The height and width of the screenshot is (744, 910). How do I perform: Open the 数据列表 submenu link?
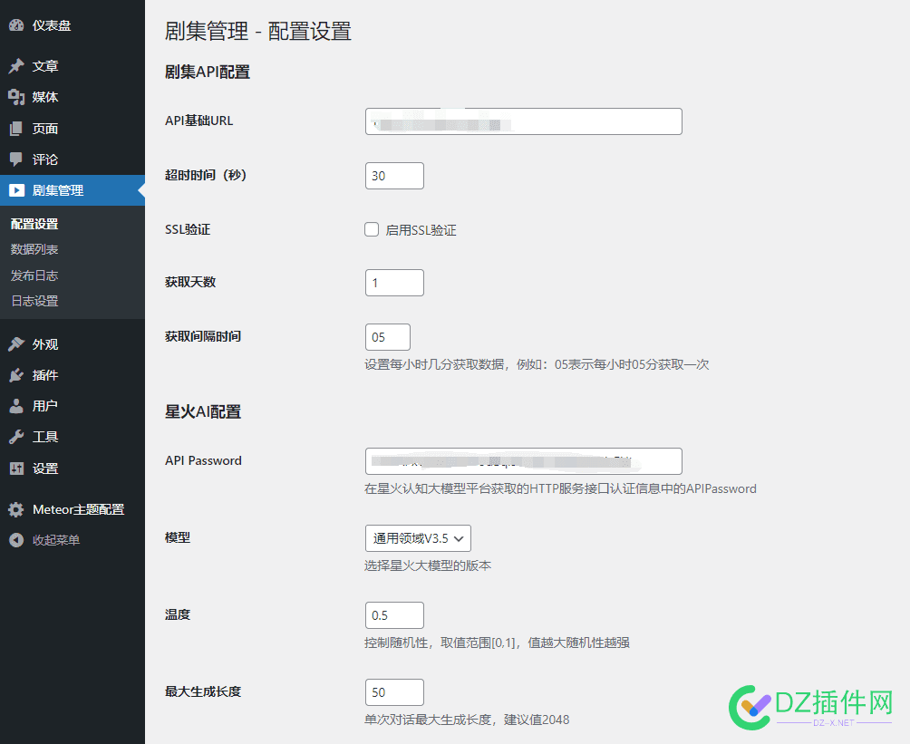tap(34, 249)
